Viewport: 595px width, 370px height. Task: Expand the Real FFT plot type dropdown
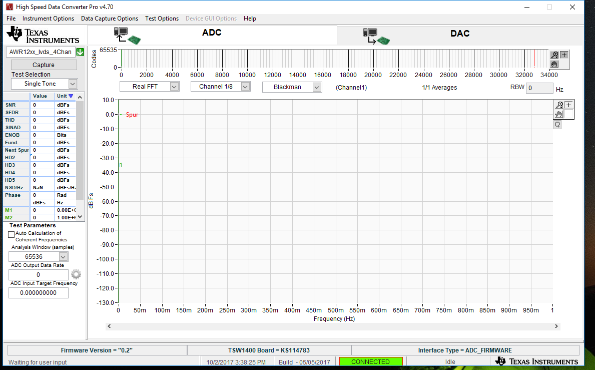click(174, 87)
